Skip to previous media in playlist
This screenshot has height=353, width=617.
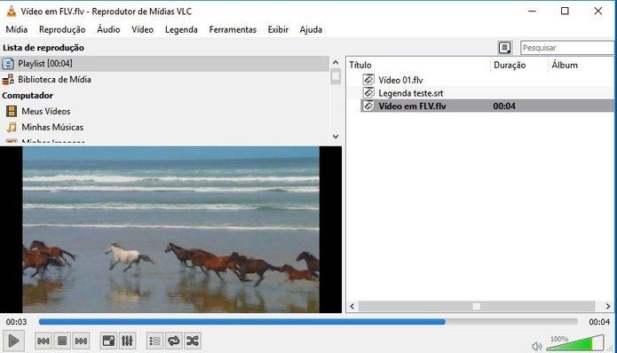point(44,341)
